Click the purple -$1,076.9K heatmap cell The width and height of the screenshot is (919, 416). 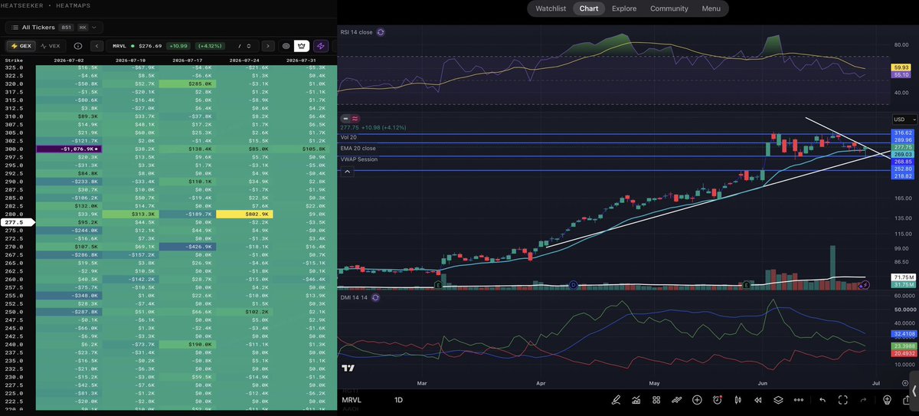pos(68,149)
